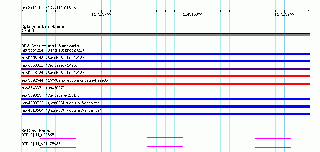This screenshot has height=152, width=320.
Task: Open variant nsv834337 (Wong2007) label
Action: [x=43, y=88]
